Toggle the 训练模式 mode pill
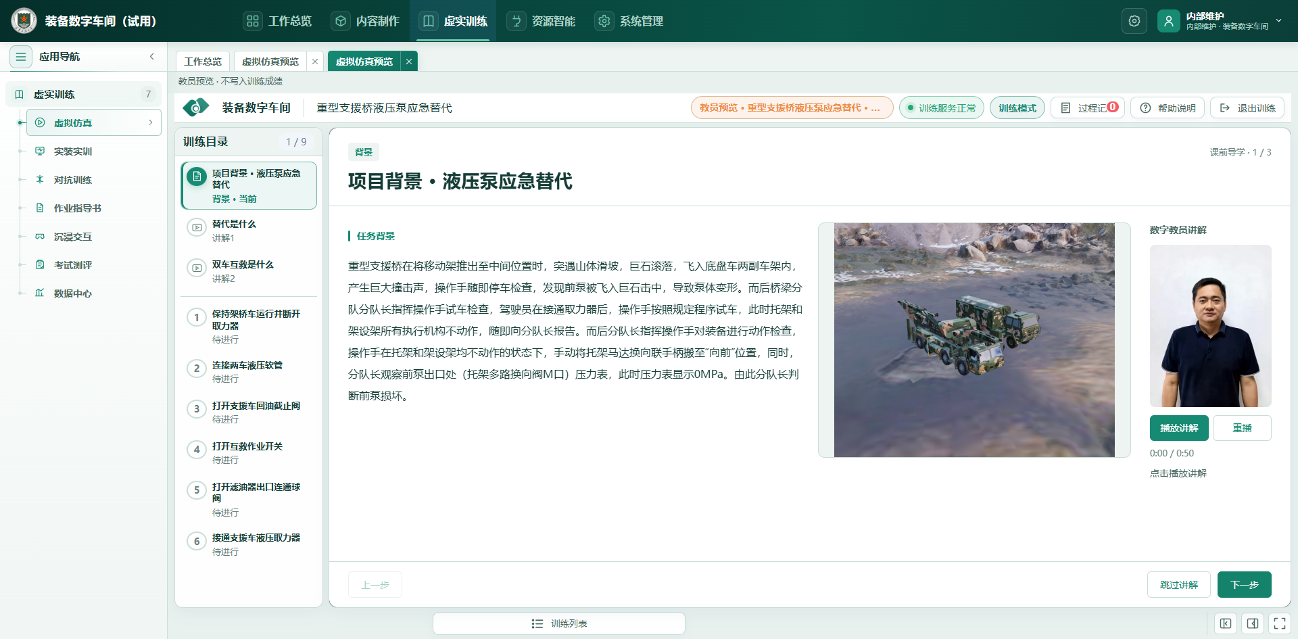1298x639 pixels. [x=1017, y=108]
